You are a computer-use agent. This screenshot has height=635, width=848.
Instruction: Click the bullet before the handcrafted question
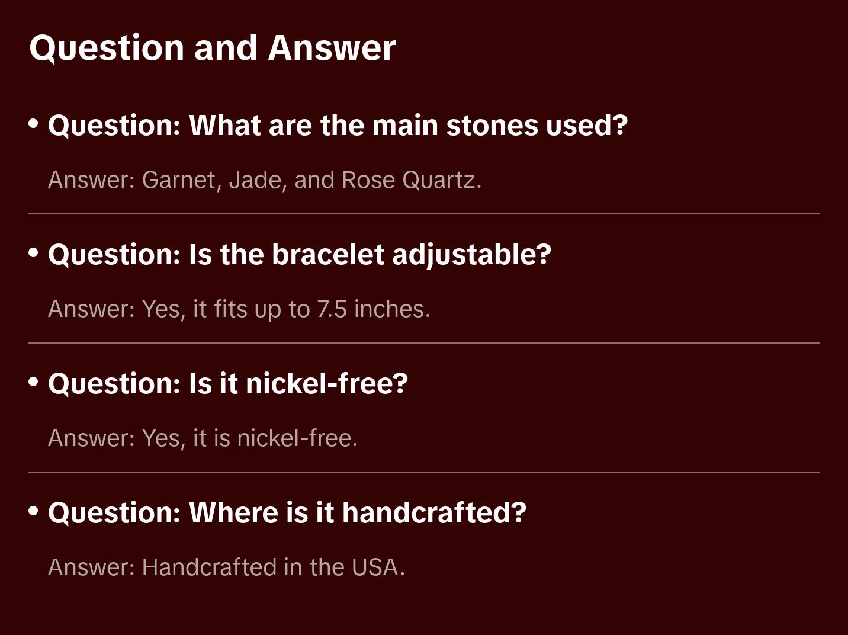click(34, 511)
